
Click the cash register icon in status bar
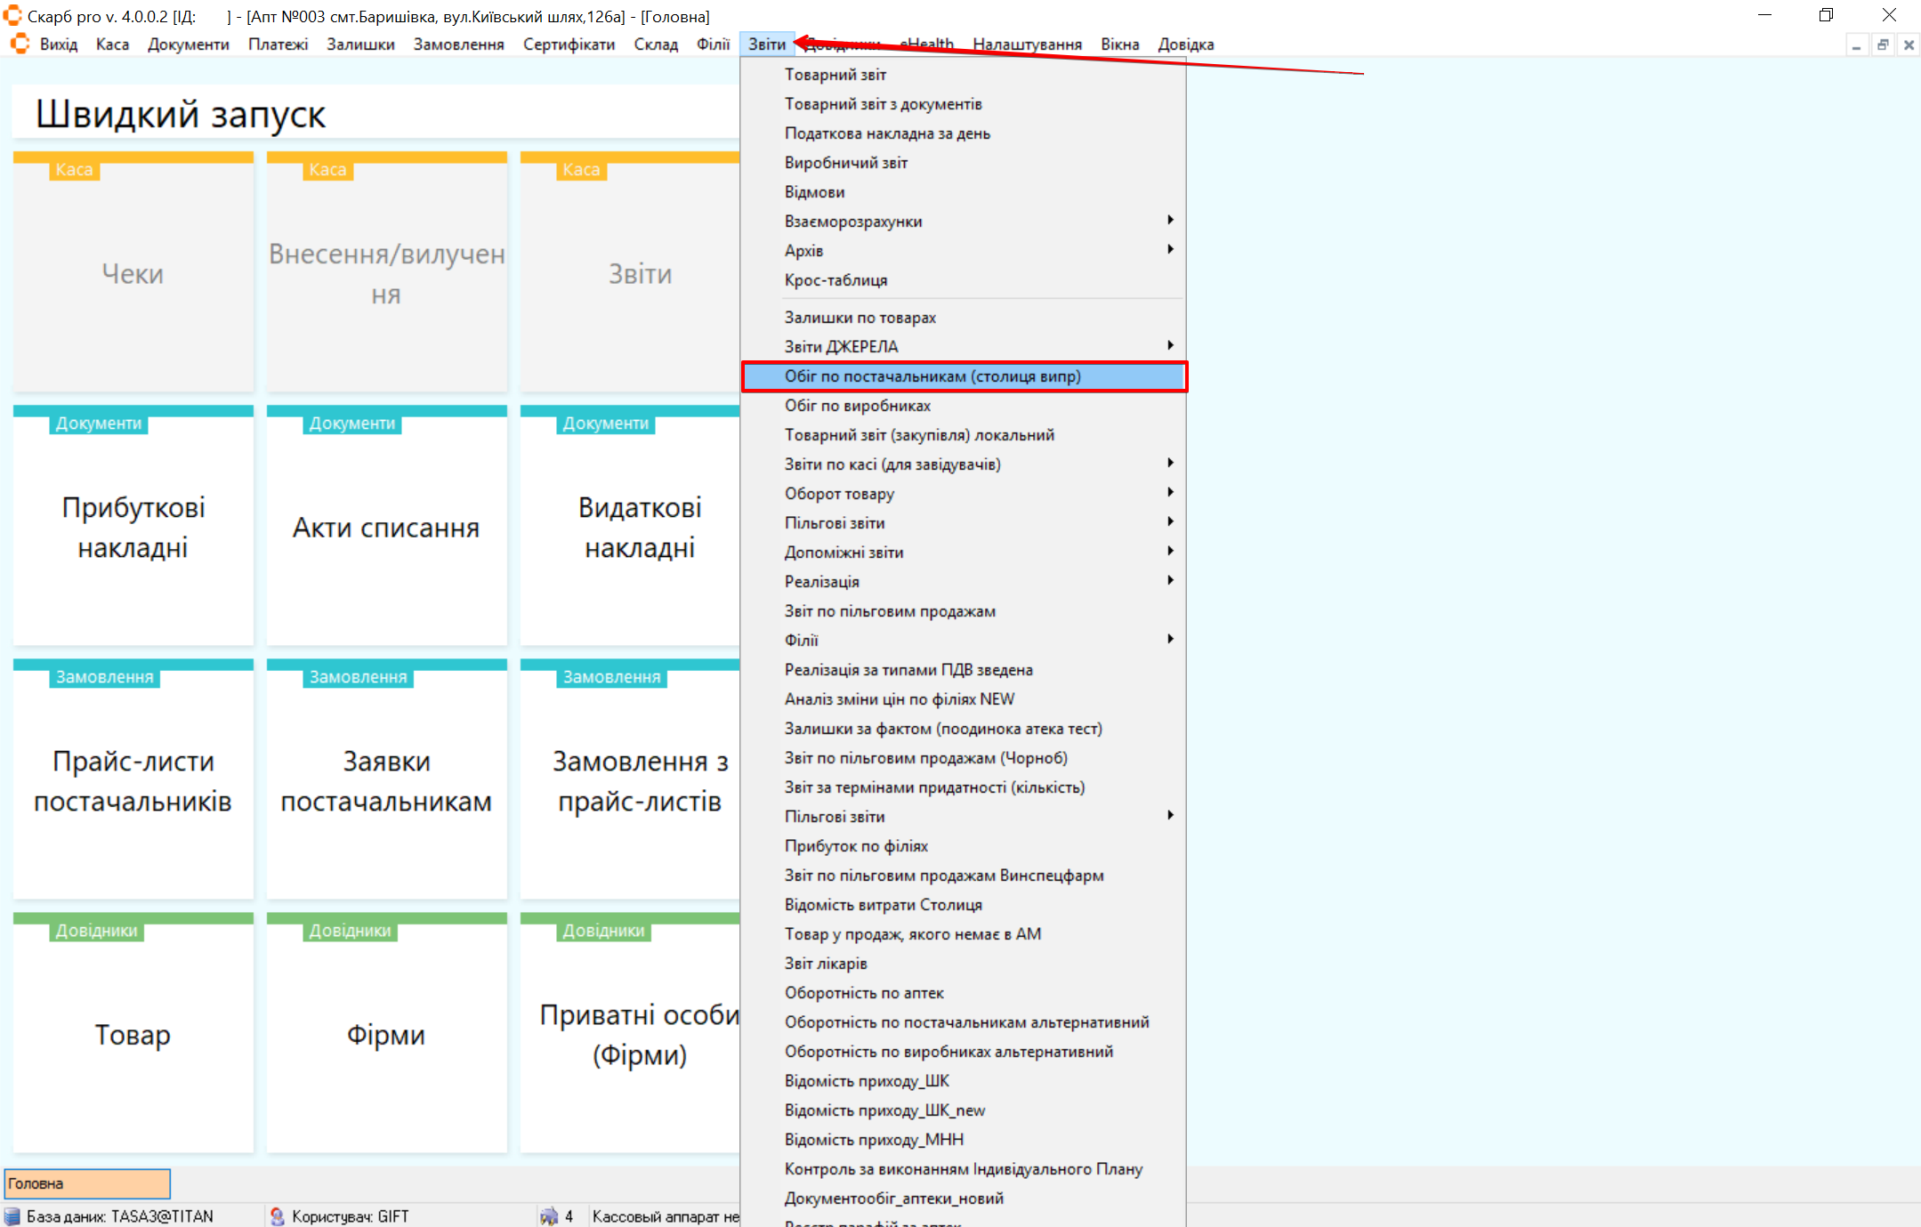coord(549,1215)
